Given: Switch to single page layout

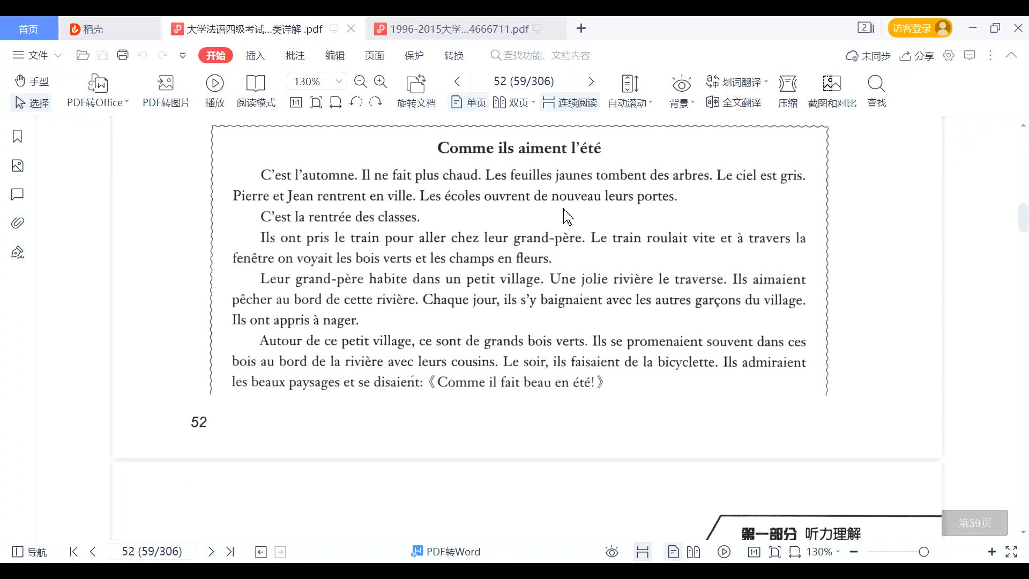Looking at the screenshot, I should [x=468, y=102].
